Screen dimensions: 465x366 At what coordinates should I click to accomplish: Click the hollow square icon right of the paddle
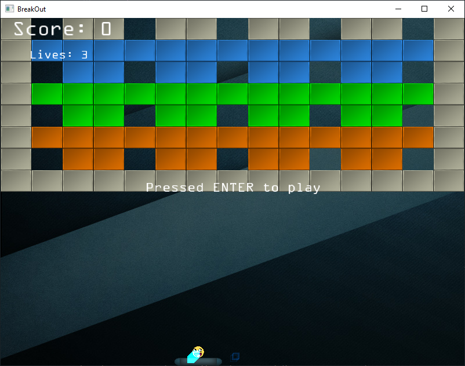point(235,356)
